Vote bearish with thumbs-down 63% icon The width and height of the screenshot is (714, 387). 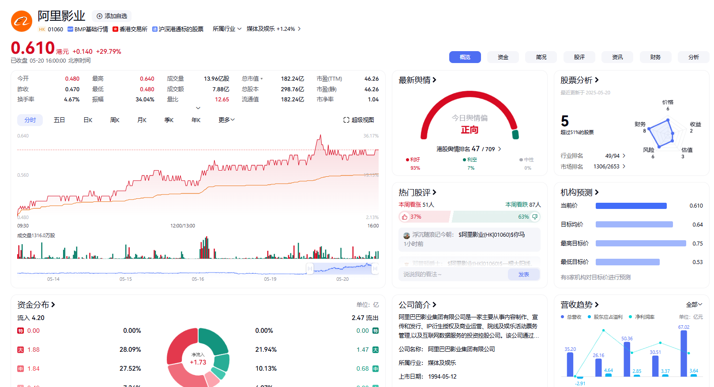(535, 217)
